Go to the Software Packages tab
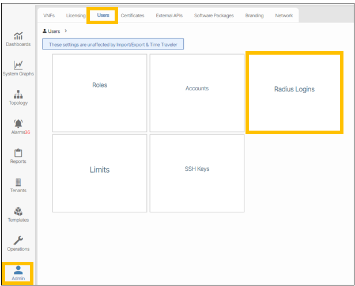Image resolution: width=355 pixels, height=286 pixels. tap(214, 16)
